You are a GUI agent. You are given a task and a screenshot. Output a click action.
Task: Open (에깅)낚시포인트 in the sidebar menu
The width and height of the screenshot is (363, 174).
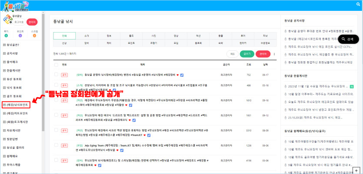pos(16,105)
